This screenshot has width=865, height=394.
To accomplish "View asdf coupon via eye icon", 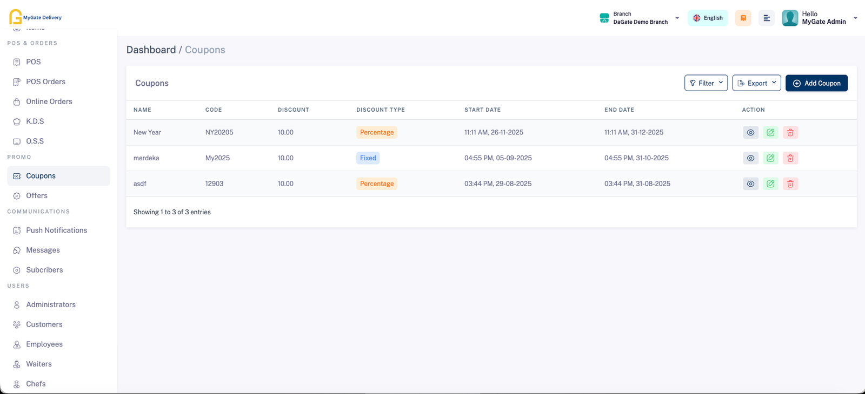I will [750, 184].
